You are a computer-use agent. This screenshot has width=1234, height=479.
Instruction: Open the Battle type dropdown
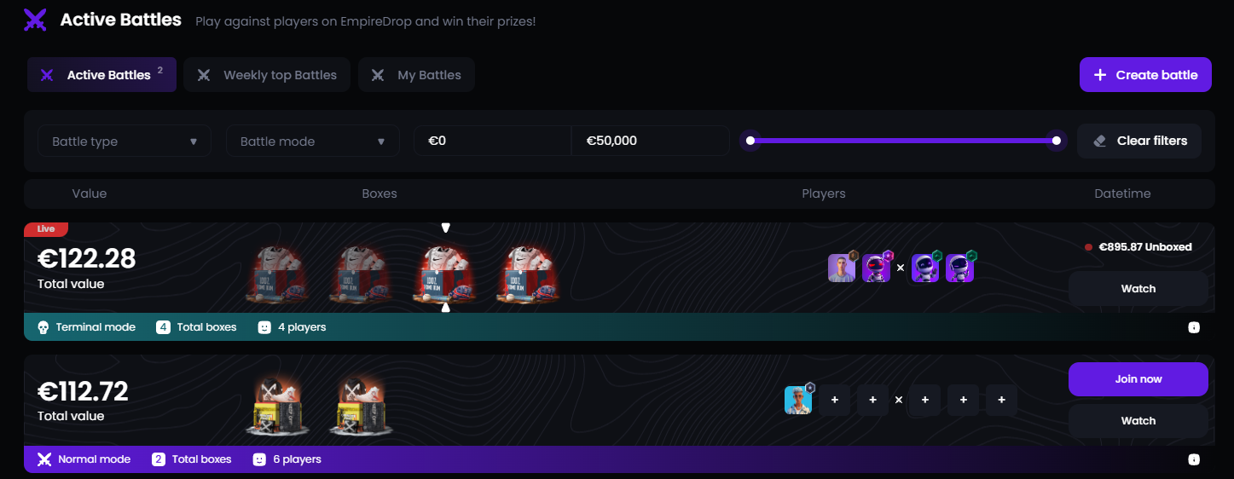point(125,141)
